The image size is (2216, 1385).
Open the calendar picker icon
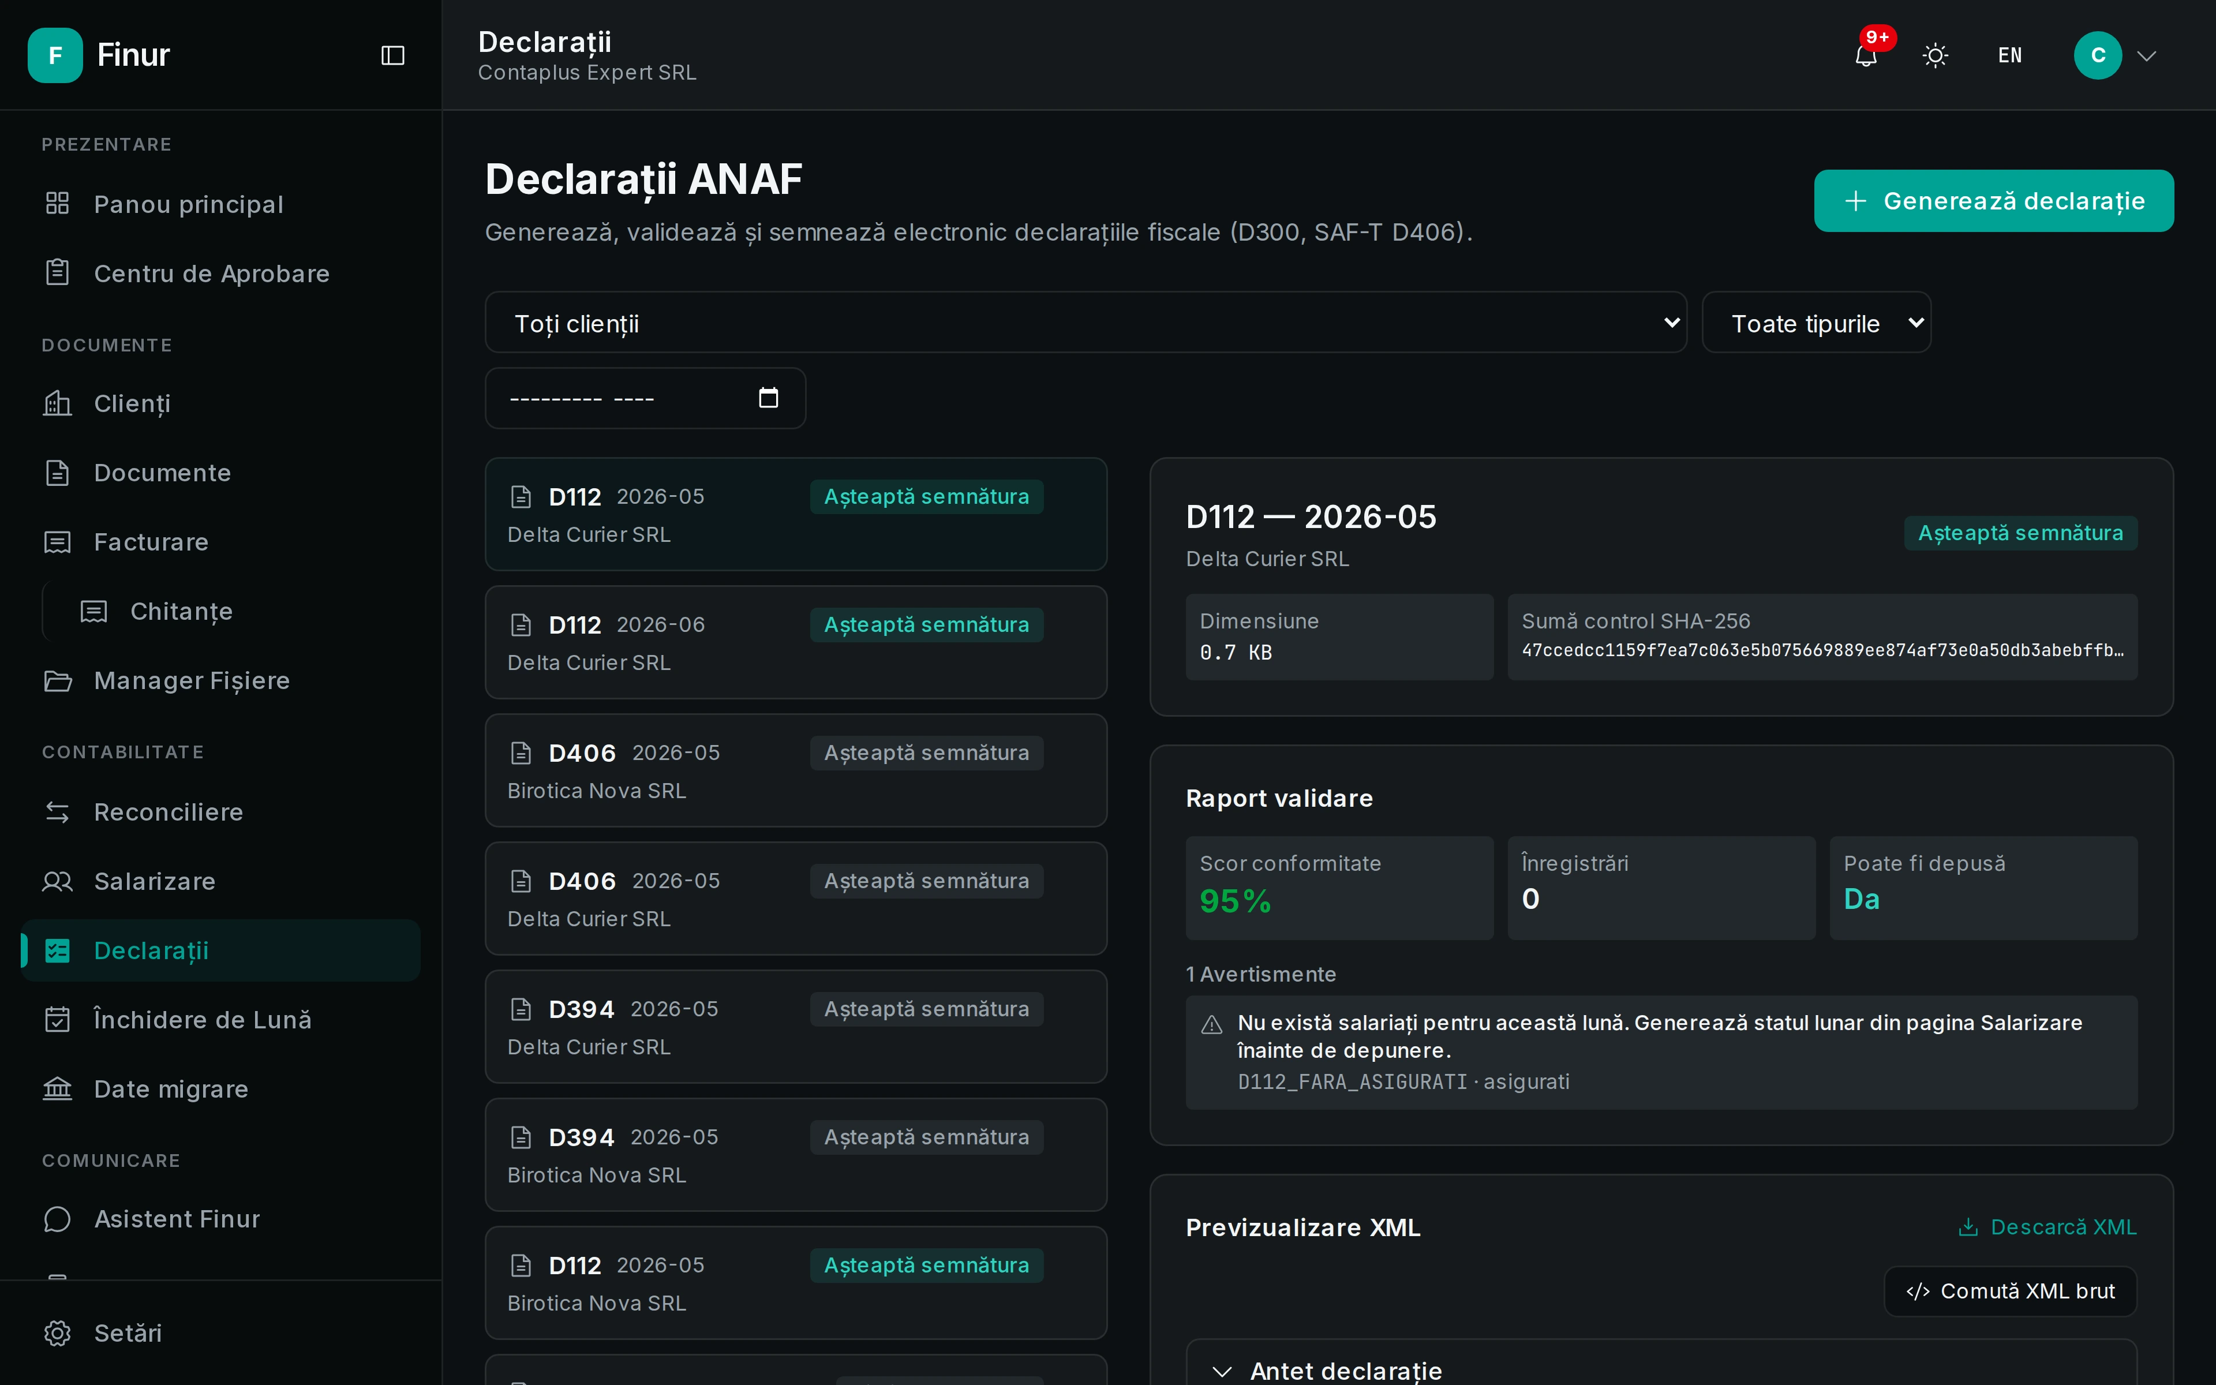coord(768,398)
